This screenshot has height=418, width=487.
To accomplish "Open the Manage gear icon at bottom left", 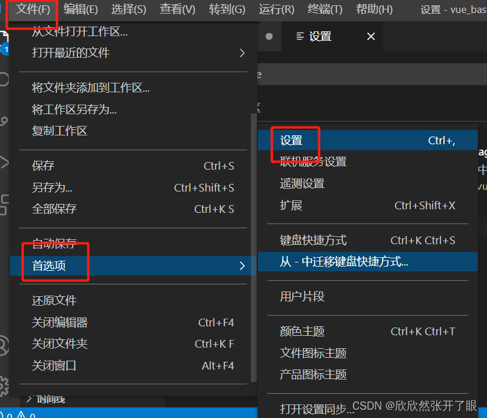I will pyautogui.click(x=5, y=384).
